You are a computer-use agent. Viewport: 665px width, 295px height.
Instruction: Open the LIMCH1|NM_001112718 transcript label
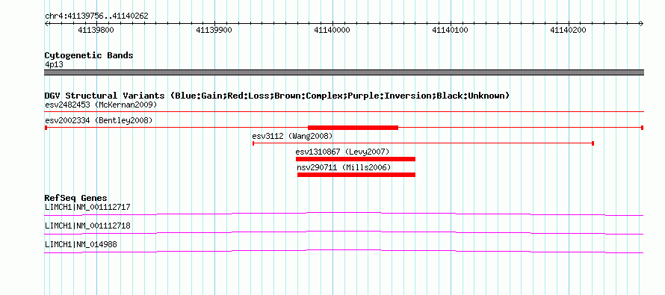(87, 226)
